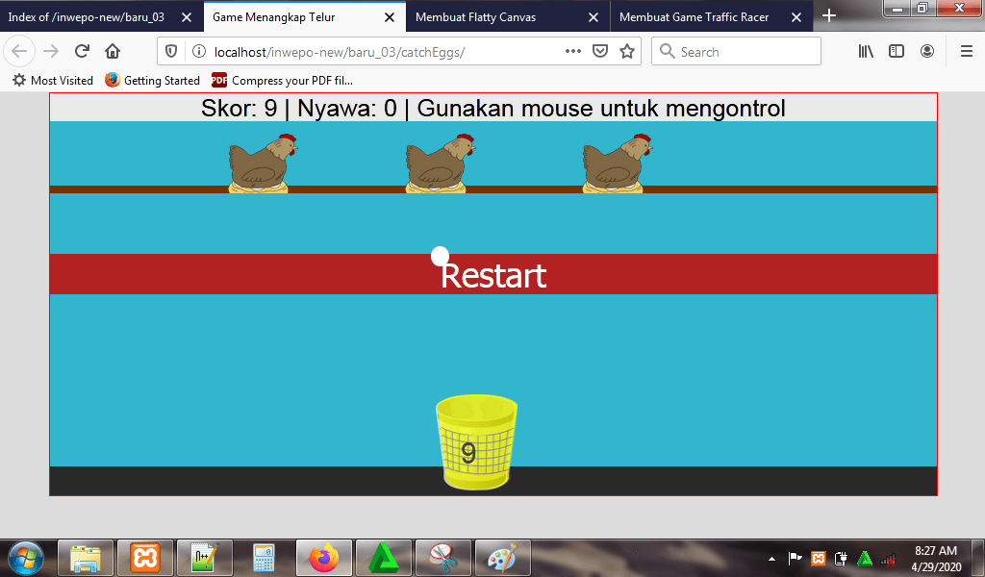This screenshot has width=985, height=577.
Task: Open Paint from the taskbar
Action: click(x=502, y=558)
